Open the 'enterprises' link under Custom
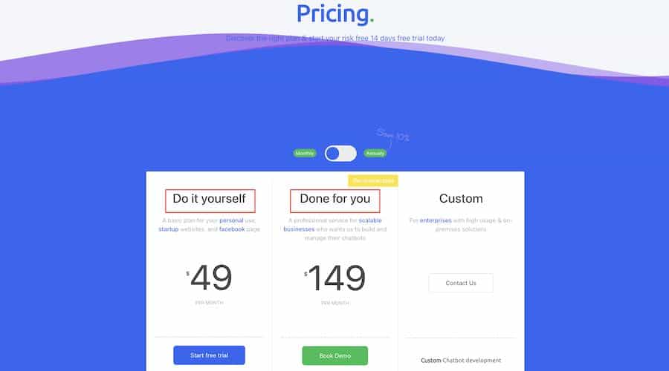This screenshot has height=371, width=669. pyautogui.click(x=436, y=220)
